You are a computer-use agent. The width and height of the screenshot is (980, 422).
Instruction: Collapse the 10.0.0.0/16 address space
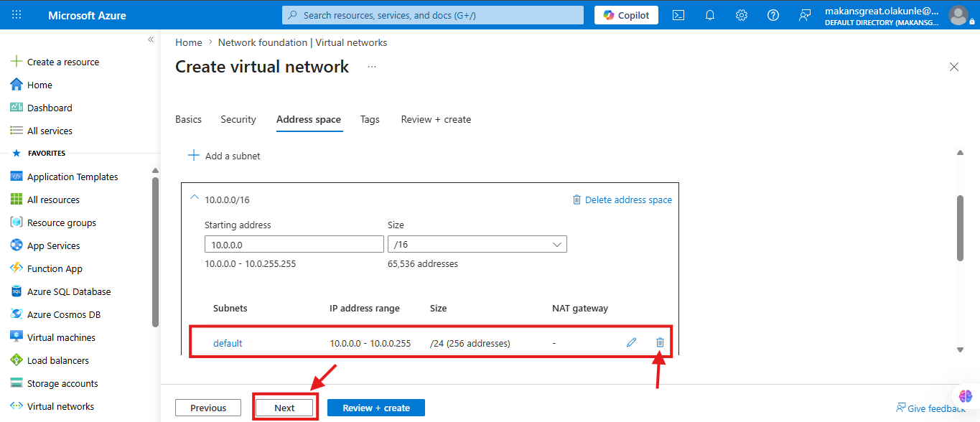point(193,198)
